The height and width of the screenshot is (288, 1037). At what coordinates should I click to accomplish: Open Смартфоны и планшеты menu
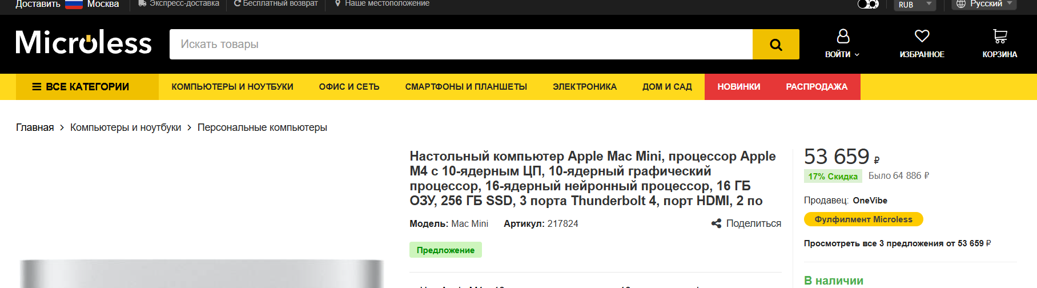[466, 87]
